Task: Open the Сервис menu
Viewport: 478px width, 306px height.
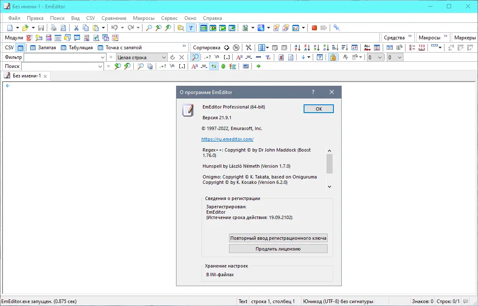Action: click(169, 18)
